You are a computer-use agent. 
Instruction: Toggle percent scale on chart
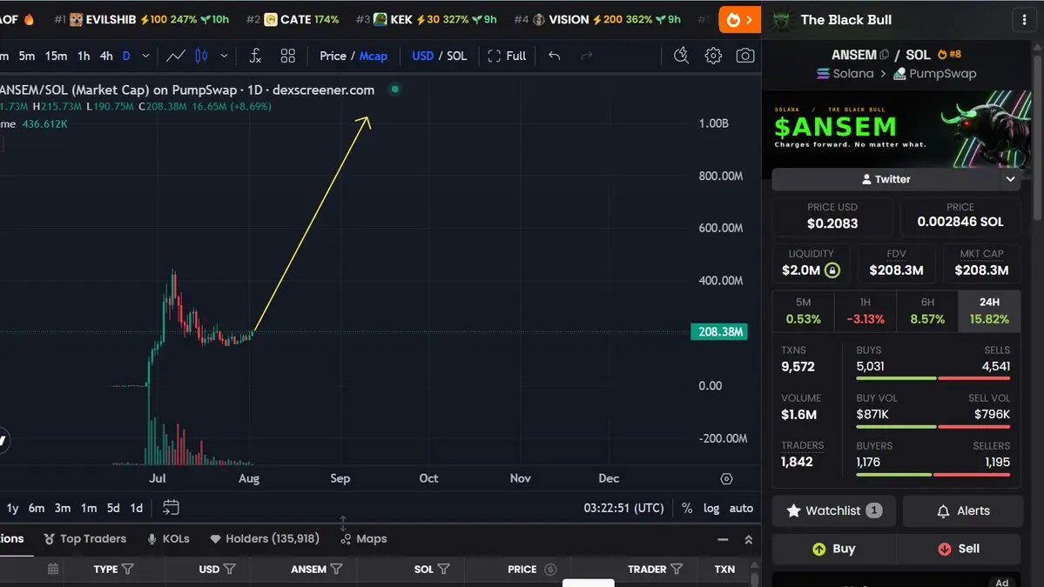pyautogui.click(x=687, y=508)
